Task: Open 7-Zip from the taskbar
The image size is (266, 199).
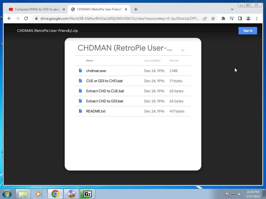Action: tap(88, 194)
